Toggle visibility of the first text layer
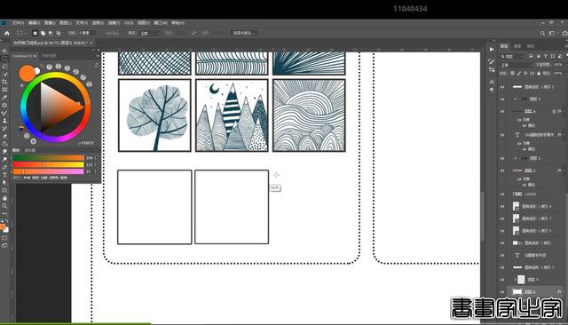 click(x=502, y=135)
